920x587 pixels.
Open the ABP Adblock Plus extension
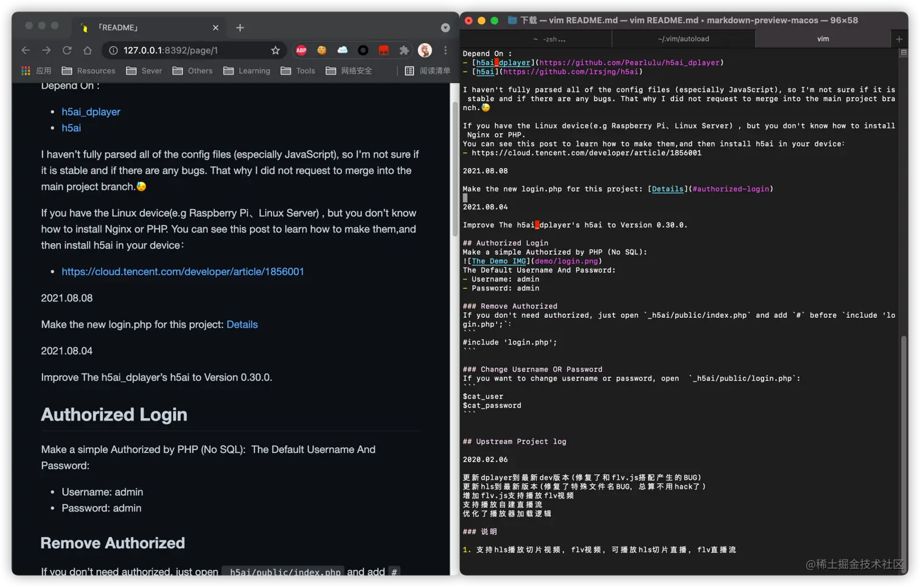[301, 51]
